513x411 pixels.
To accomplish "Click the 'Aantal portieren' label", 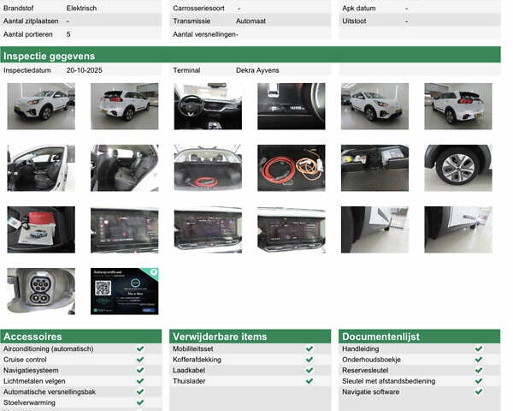I will pyautogui.click(x=28, y=34).
